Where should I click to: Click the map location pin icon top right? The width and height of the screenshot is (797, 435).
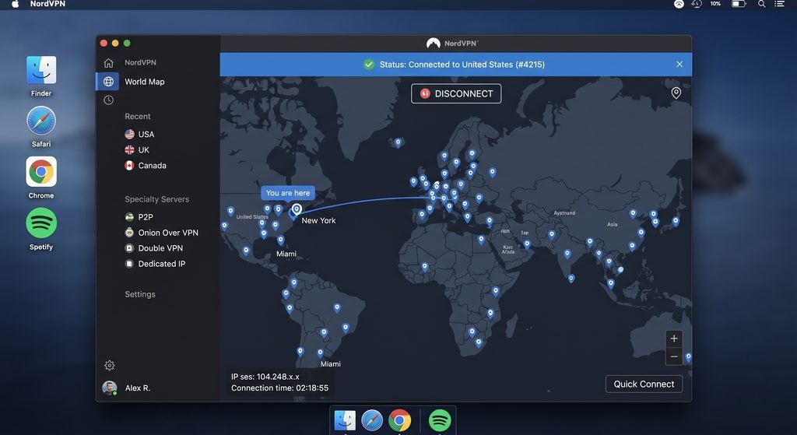point(676,93)
